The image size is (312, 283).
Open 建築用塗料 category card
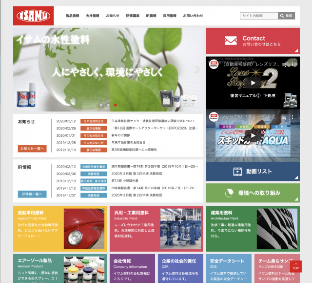coord(253,229)
